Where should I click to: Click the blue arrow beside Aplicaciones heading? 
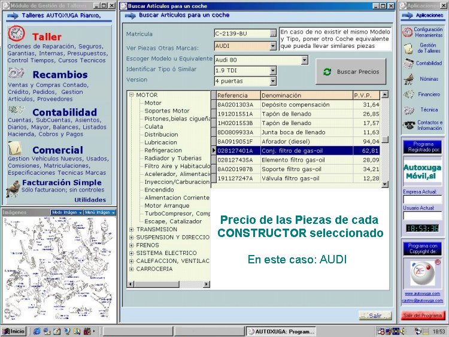click(407, 16)
